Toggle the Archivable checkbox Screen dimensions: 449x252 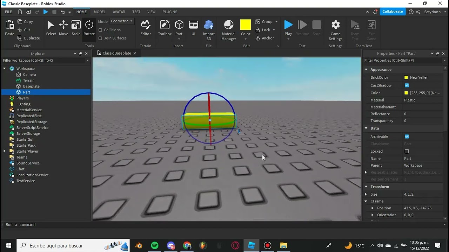407,136
